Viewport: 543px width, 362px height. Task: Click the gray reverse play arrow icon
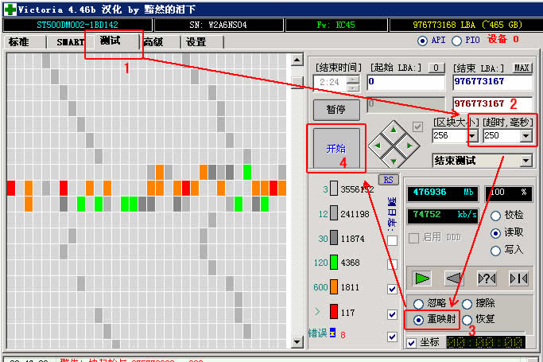[x=454, y=278]
